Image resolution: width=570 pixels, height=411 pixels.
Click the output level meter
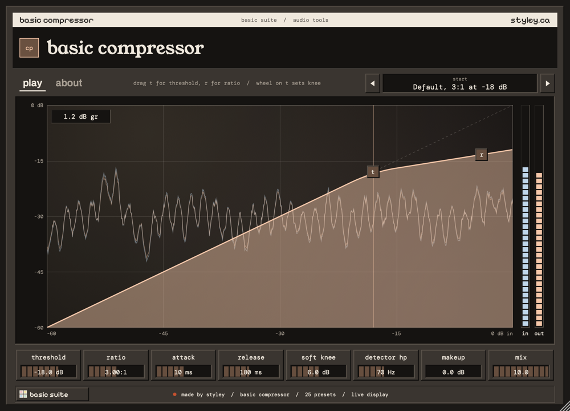click(539, 216)
